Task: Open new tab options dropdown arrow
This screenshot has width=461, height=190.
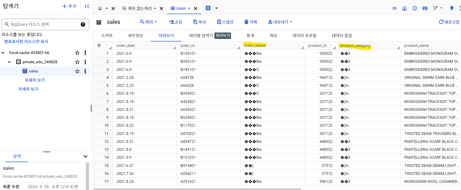Action: (216, 8)
